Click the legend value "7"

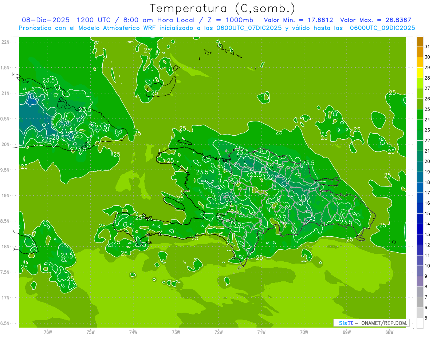point(426,297)
